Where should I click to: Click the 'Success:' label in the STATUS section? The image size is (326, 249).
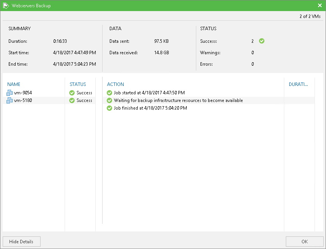[208, 41]
